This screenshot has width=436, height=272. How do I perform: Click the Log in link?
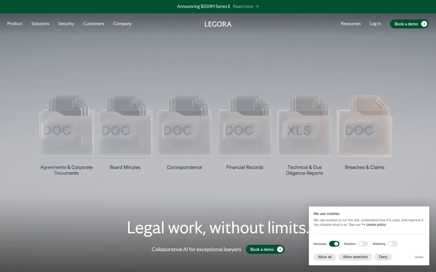point(375,24)
